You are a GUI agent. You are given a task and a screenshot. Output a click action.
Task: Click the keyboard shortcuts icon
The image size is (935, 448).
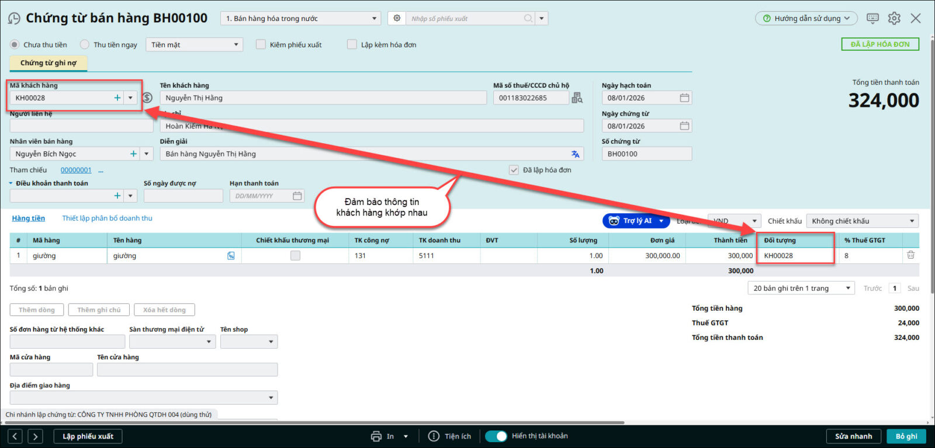tap(872, 18)
